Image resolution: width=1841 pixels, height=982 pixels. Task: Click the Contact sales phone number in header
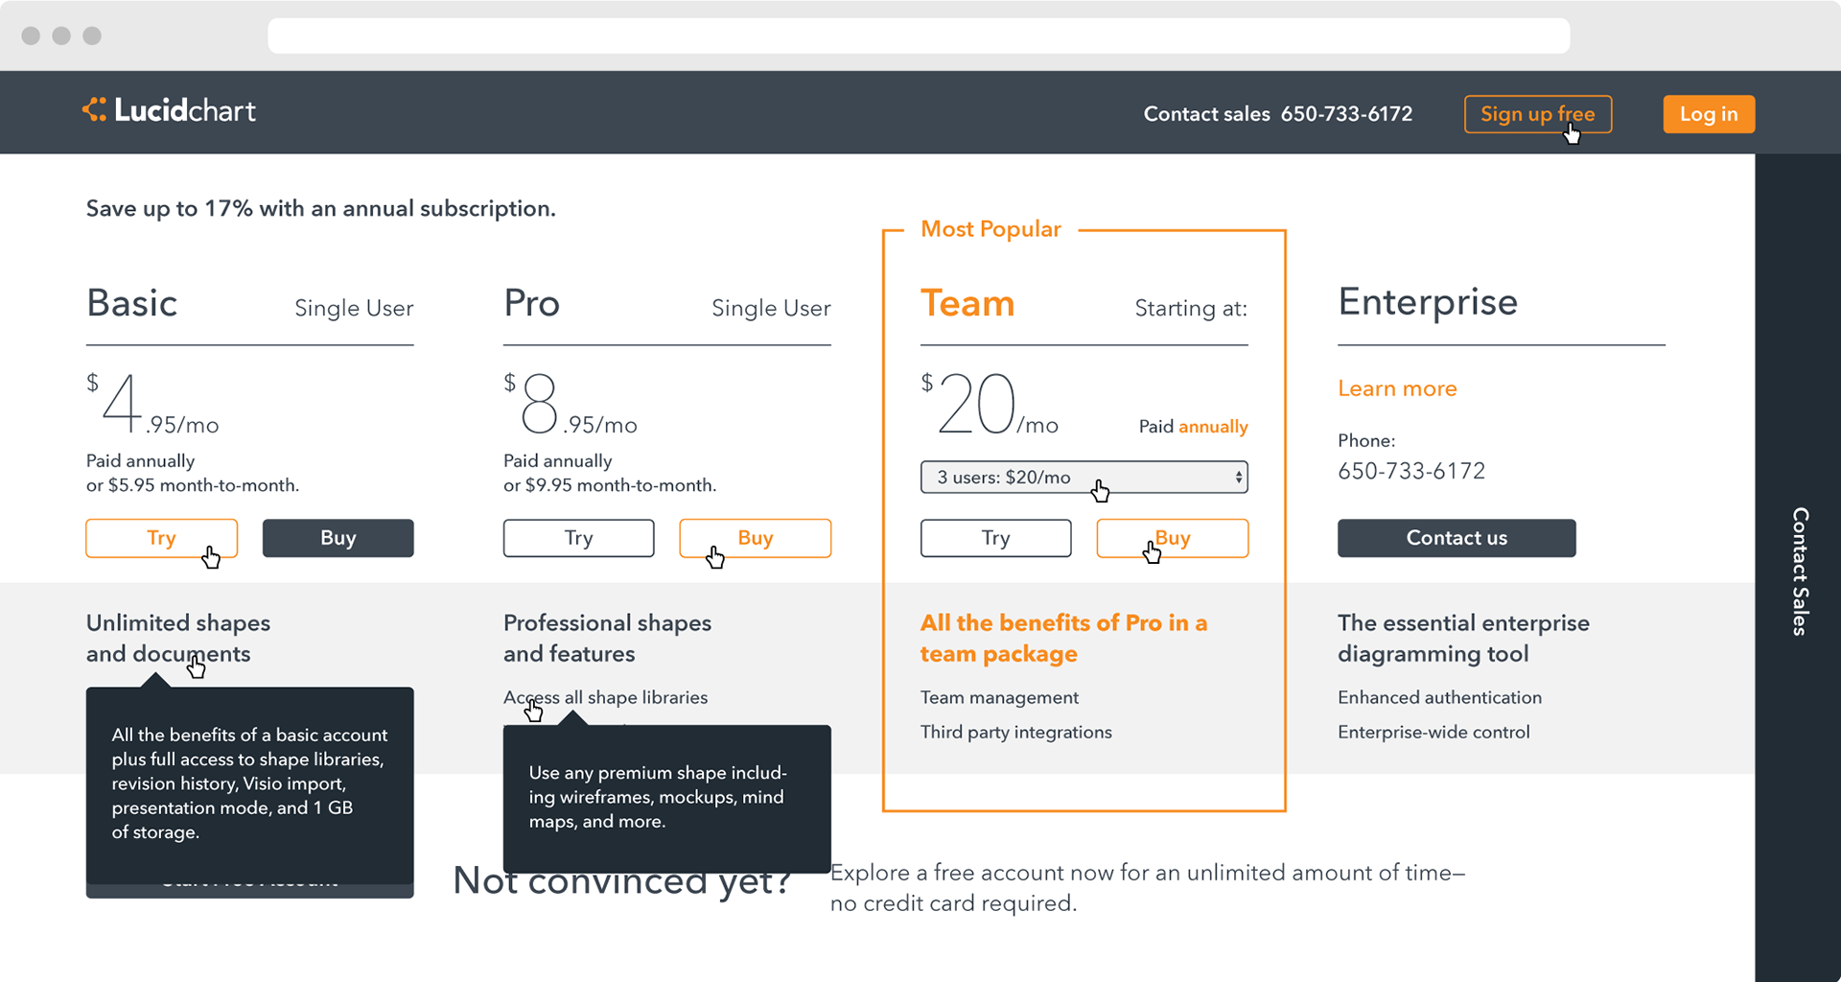(x=1346, y=114)
